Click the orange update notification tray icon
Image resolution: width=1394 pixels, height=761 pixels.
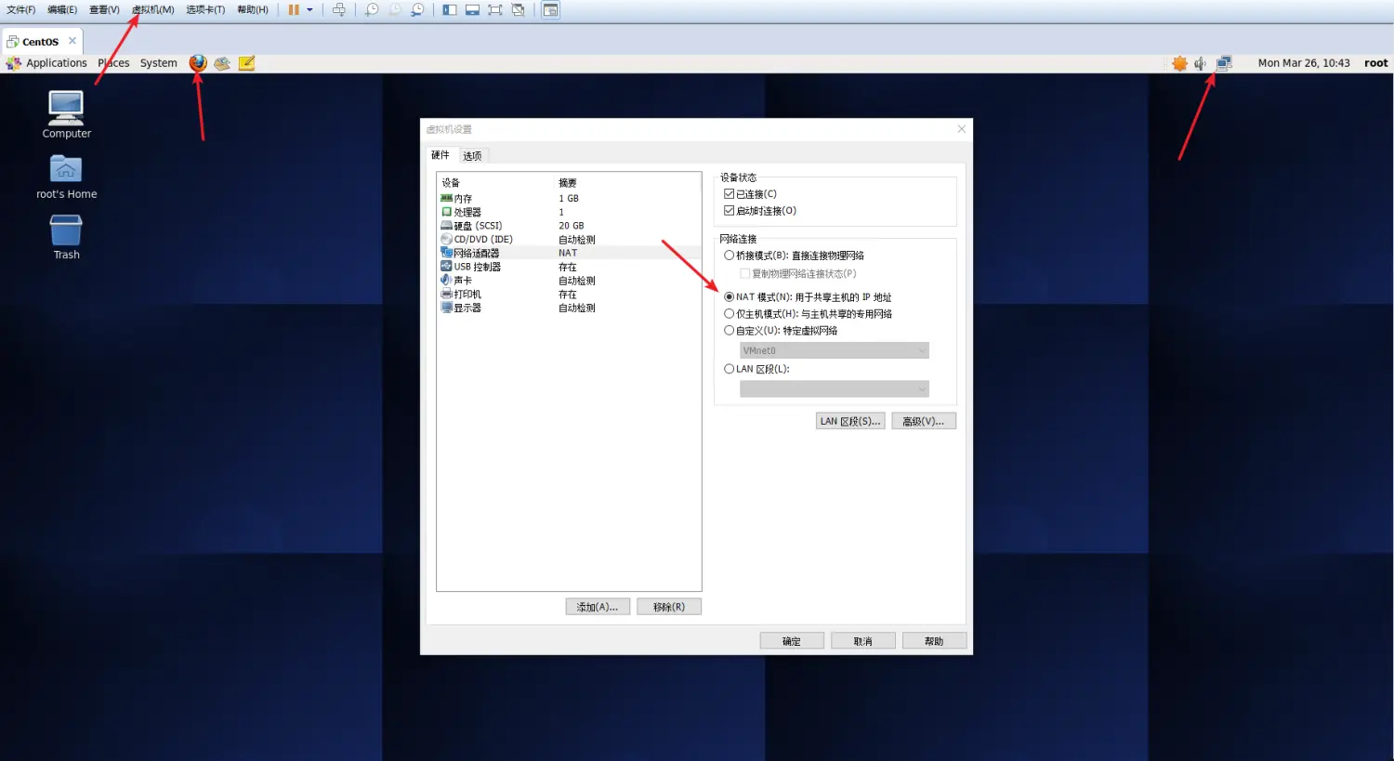1179,63
